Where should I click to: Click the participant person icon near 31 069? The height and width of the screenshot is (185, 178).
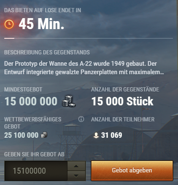(x=96, y=135)
